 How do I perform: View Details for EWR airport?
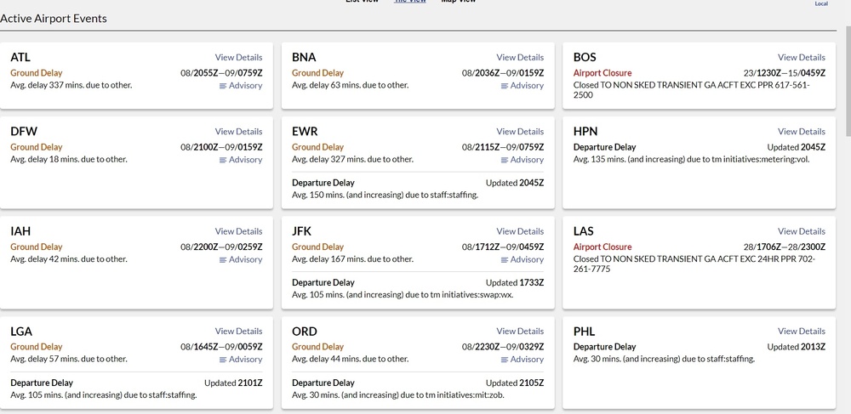point(519,132)
